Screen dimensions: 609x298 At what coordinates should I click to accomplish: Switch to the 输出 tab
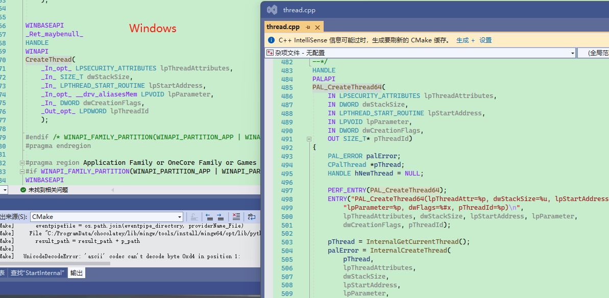coord(76,273)
